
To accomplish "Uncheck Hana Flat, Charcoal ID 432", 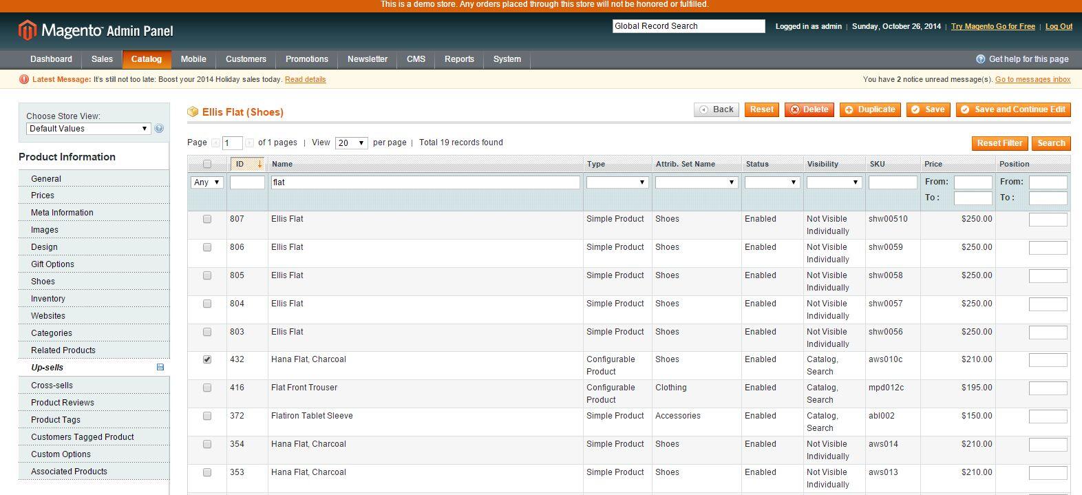I will [x=207, y=359].
